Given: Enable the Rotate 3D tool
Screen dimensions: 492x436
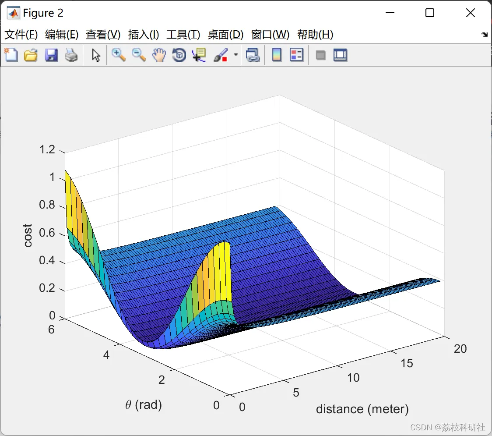Looking at the screenshot, I should 179,55.
